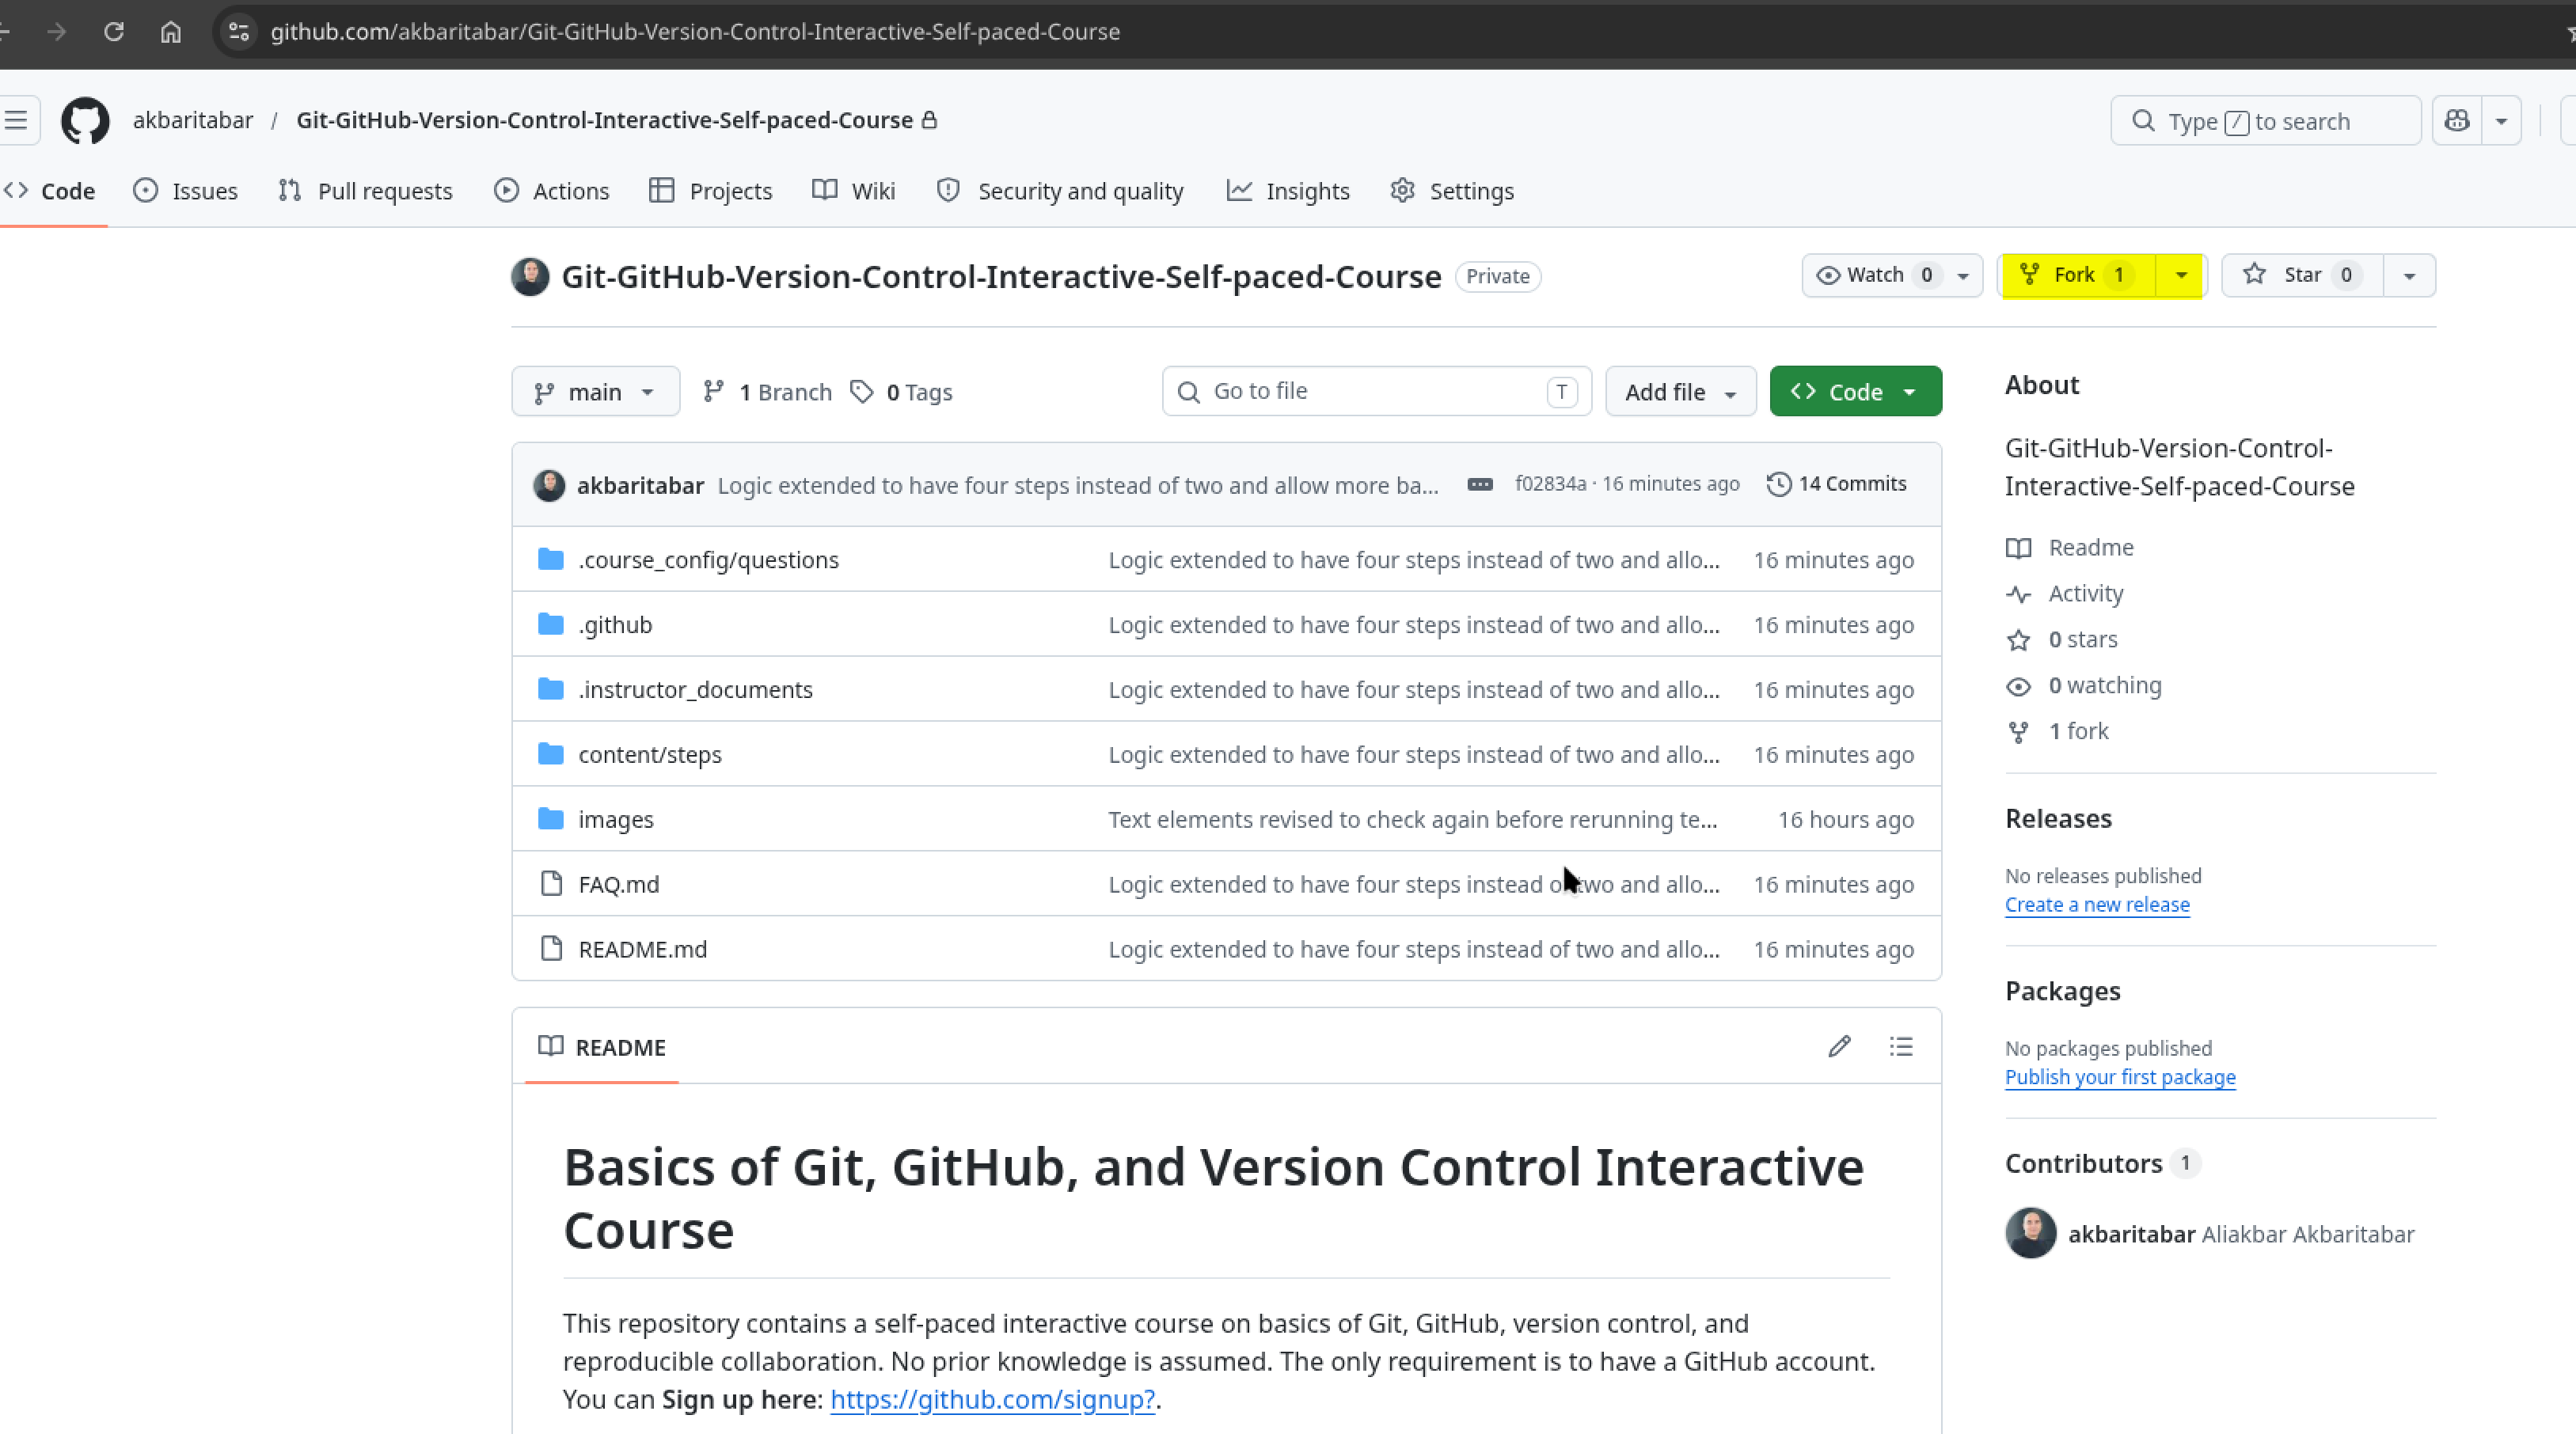Expand the Star lists dropdown arrow

2410,275
